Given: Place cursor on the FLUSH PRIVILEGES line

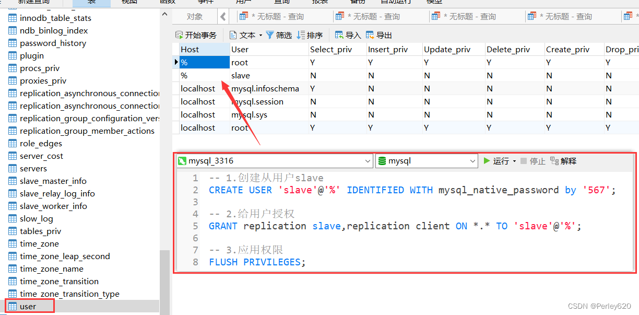Looking at the screenshot, I should (x=257, y=262).
